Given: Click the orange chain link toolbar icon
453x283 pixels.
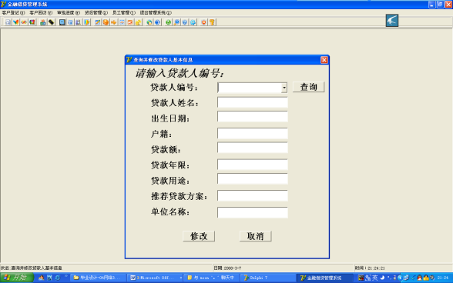Looking at the screenshot, I should tap(24, 22).
